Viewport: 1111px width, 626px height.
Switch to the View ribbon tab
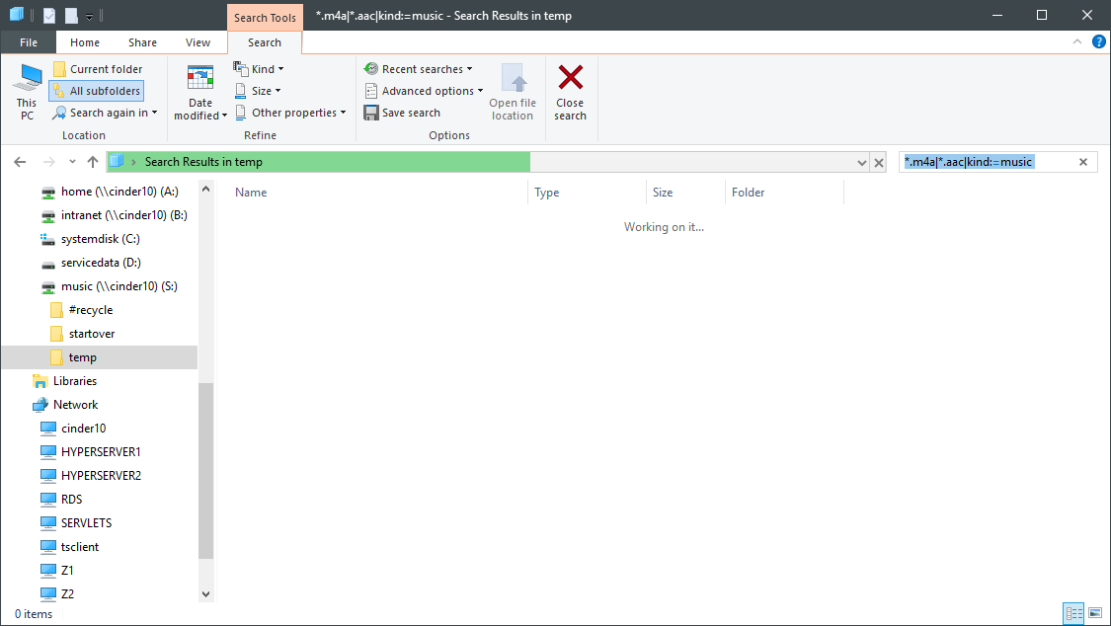pyautogui.click(x=198, y=42)
